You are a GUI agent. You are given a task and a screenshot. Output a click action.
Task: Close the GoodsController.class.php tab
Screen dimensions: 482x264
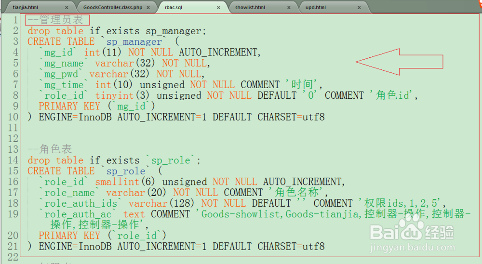pos(148,7)
